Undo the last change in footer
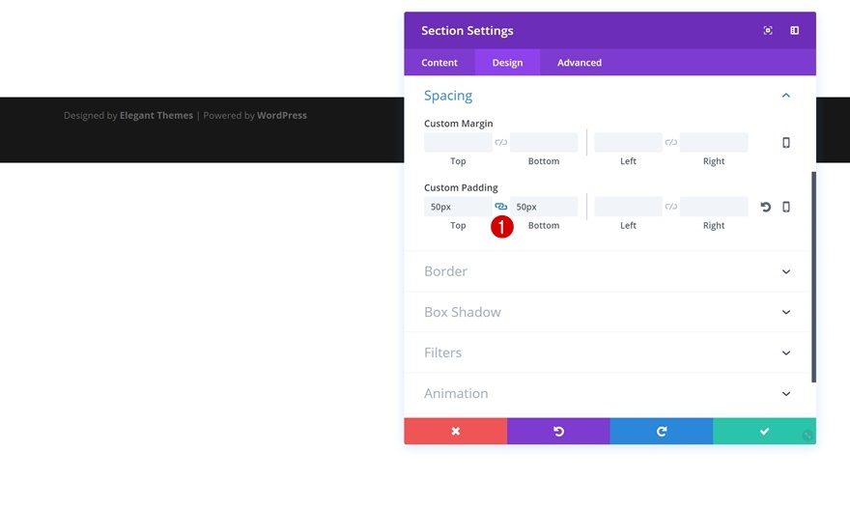This screenshot has height=508, width=850. click(x=558, y=432)
